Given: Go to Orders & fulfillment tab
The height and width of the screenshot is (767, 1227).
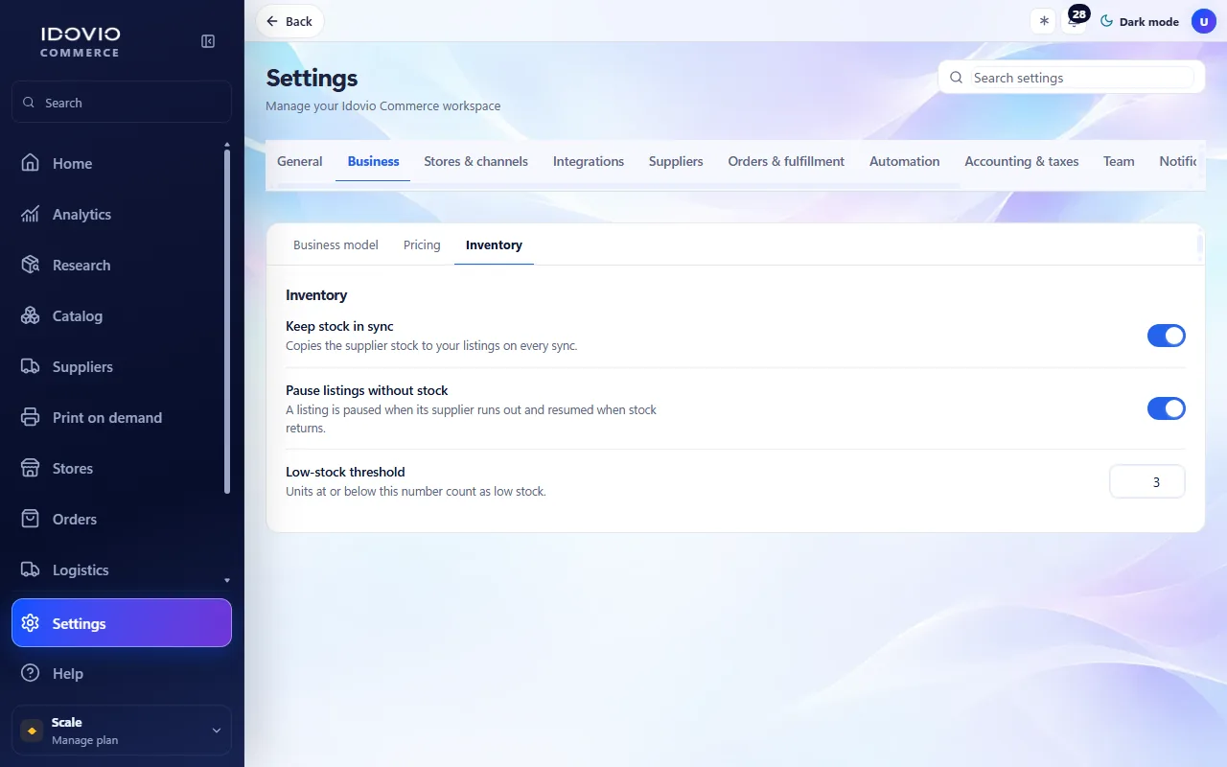Looking at the screenshot, I should [x=786, y=161].
